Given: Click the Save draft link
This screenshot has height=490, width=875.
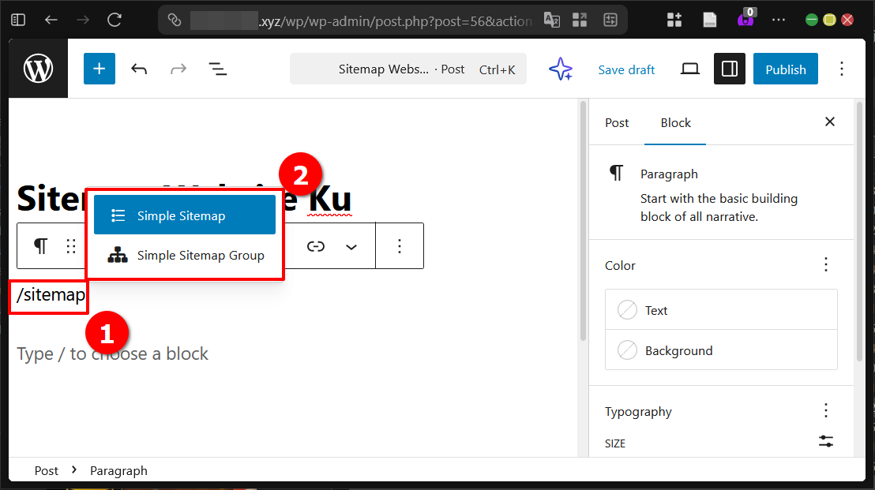Looking at the screenshot, I should tap(626, 69).
